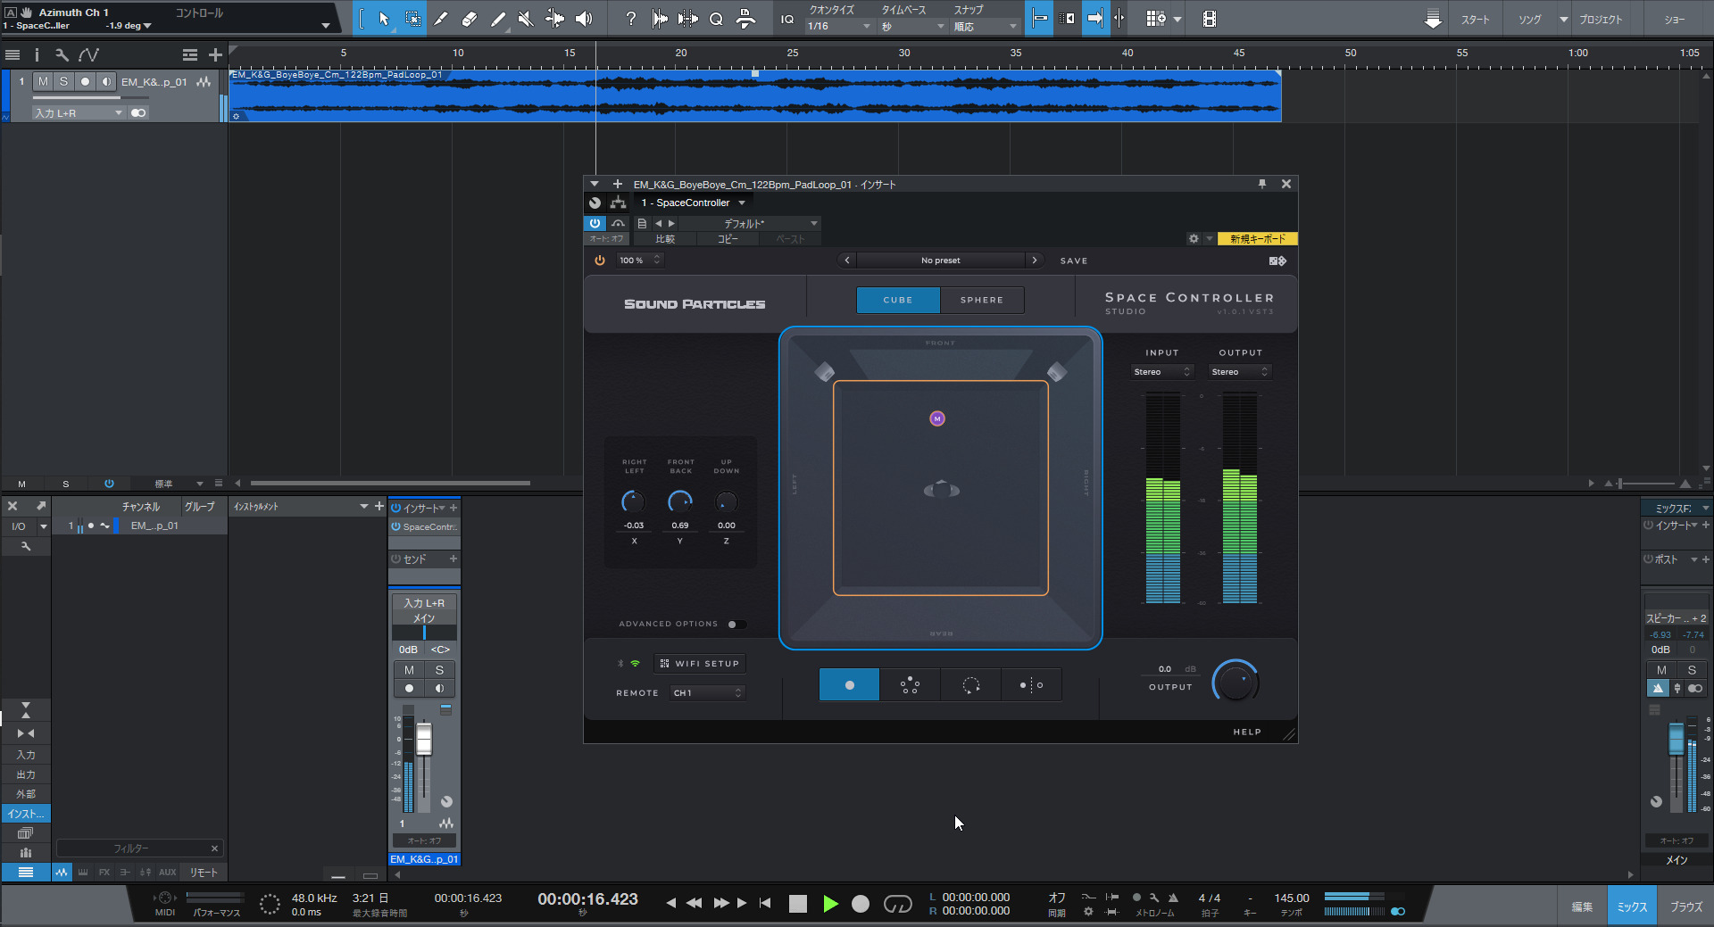
Task: Select the Paint (pencil) tool
Action: [x=498, y=19]
